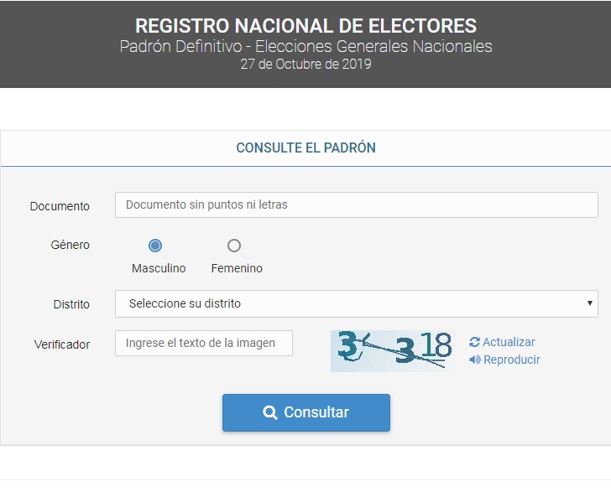611x497 pixels.
Task: Click the refresh icon next to Actualizar
Action: (474, 342)
